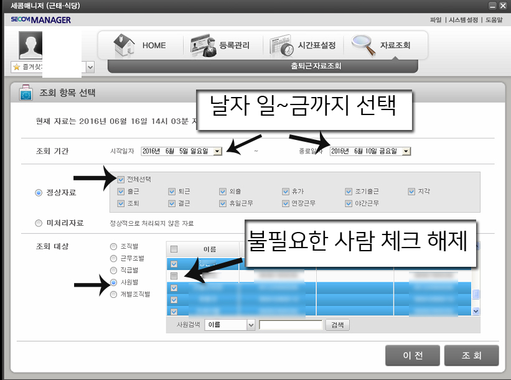Expand the 종료일자 date dropdown

(406, 151)
